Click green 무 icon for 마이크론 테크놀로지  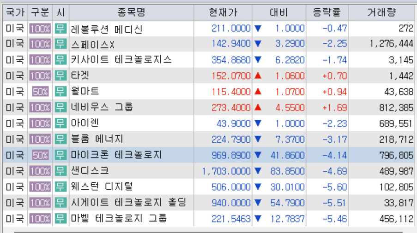(x=60, y=155)
